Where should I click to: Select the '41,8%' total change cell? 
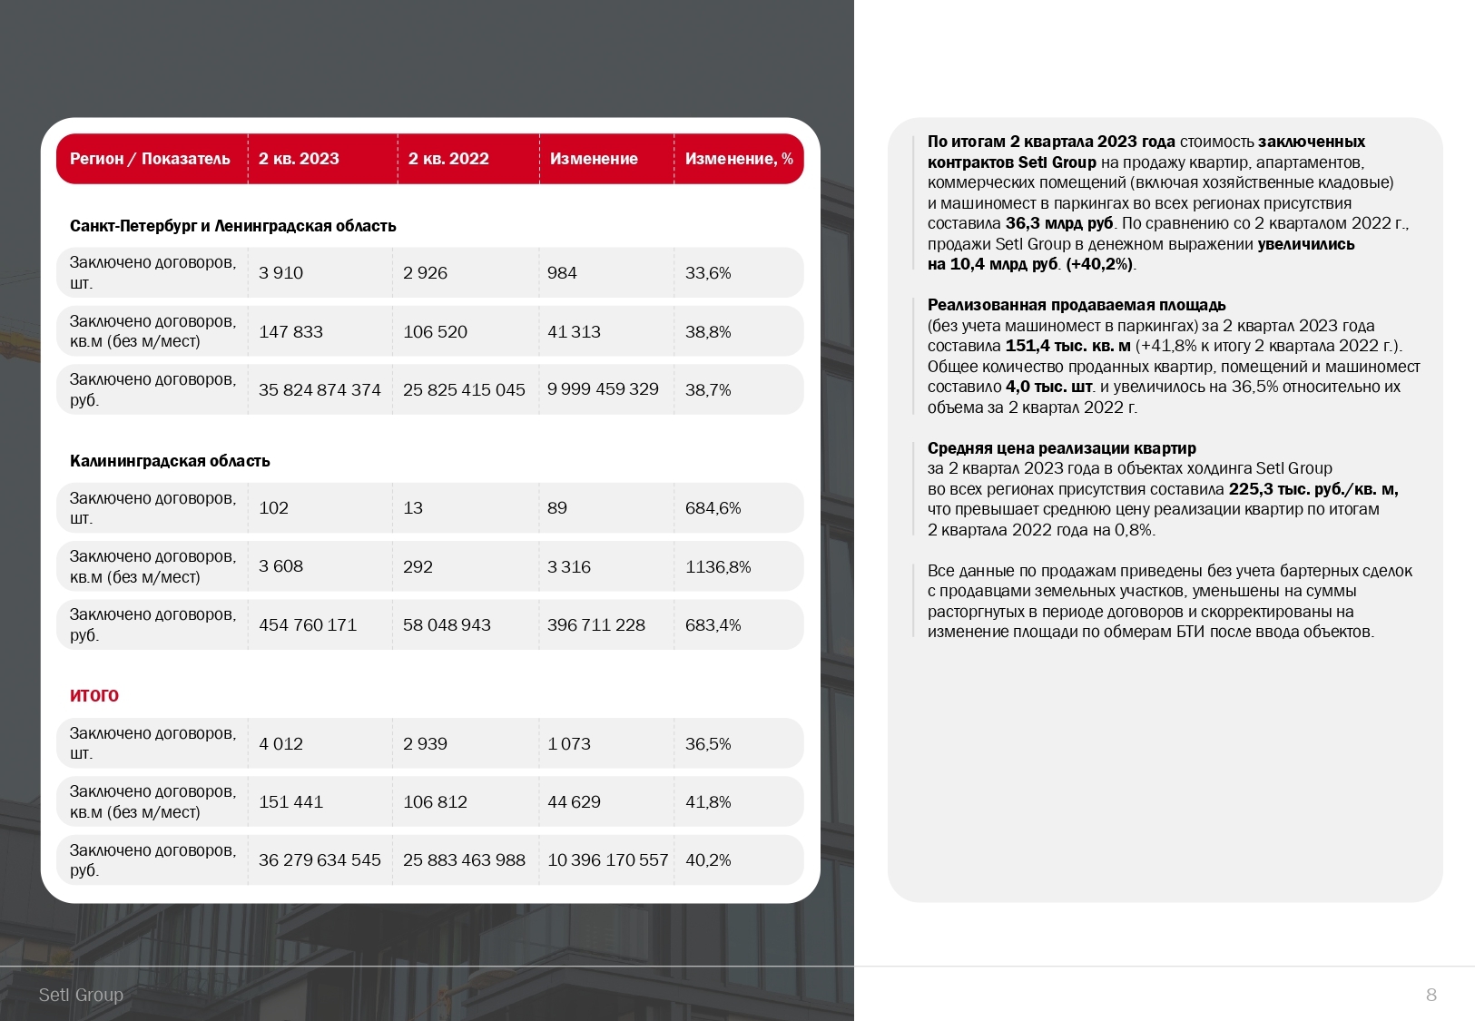point(709,801)
